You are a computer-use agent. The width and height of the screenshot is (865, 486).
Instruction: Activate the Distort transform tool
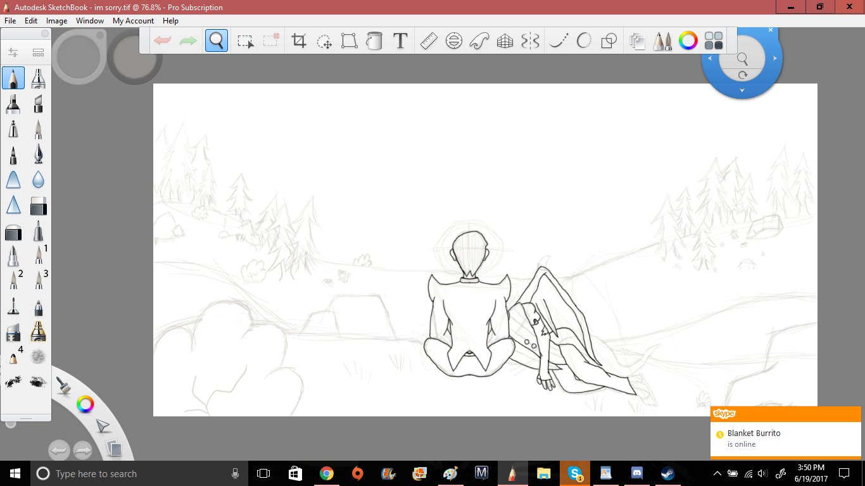pos(349,41)
